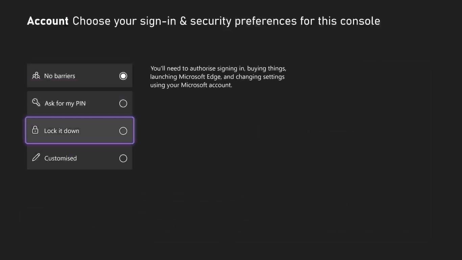Image resolution: width=462 pixels, height=260 pixels.
Task: Select the No barriers option label
Action: pyautogui.click(x=60, y=76)
